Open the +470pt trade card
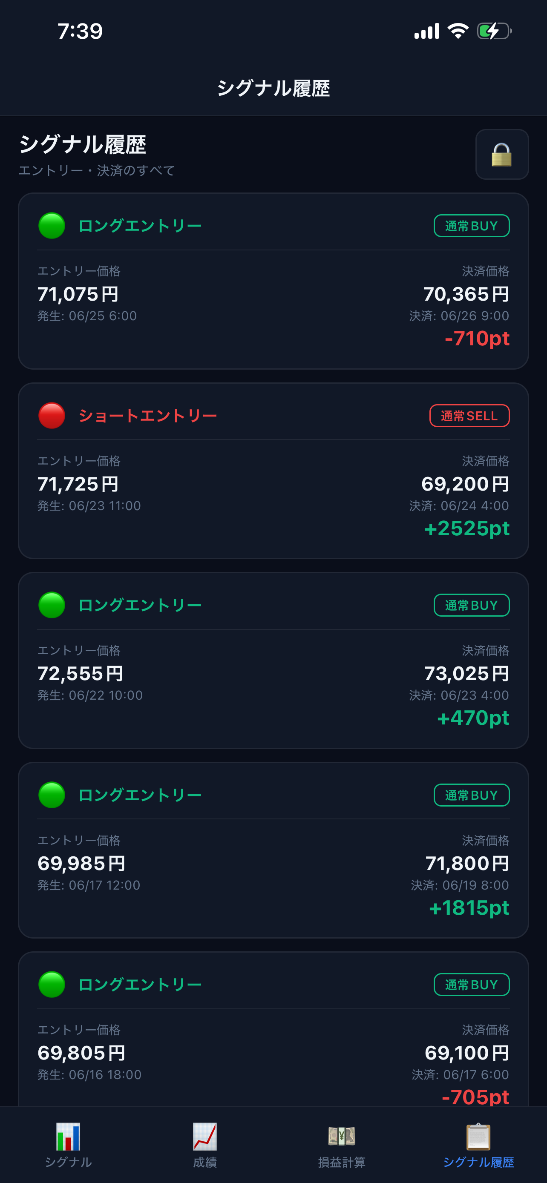The width and height of the screenshot is (547, 1183). pyautogui.click(x=273, y=660)
